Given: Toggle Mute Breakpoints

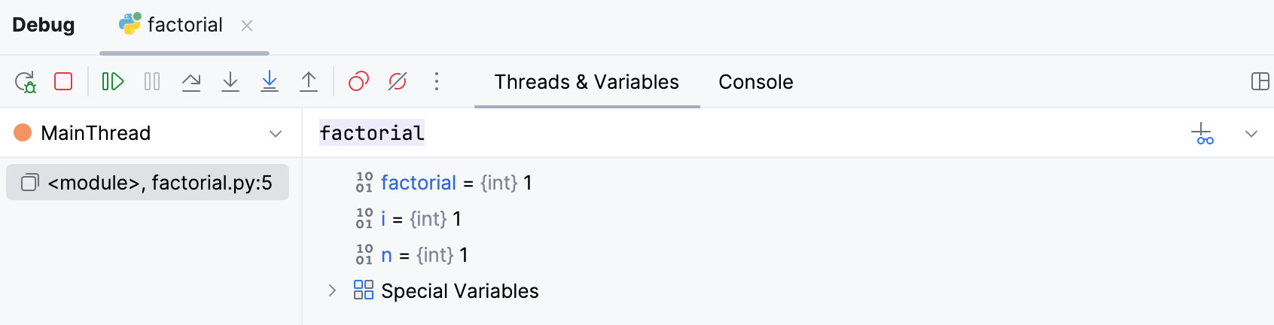Looking at the screenshot, I should tap(398, 81).
